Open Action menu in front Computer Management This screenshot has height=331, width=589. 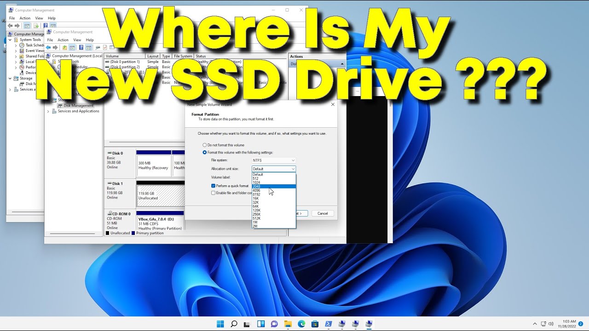point(63,40)
